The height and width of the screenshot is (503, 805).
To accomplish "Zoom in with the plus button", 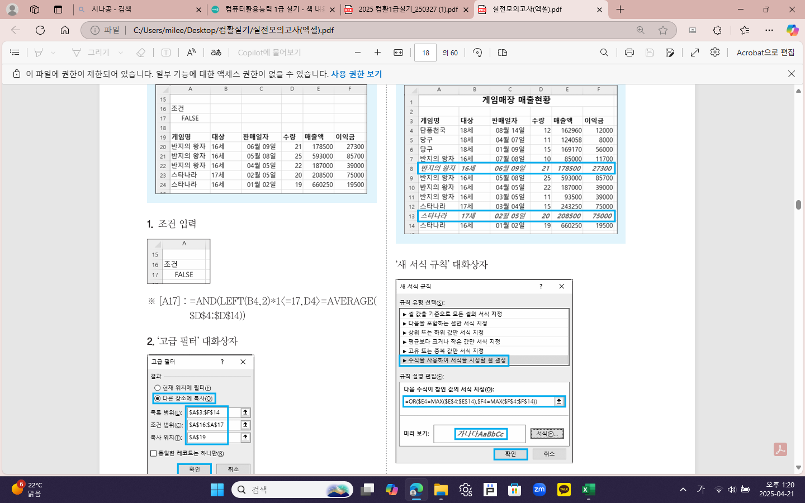I will [x=377, y=53].
